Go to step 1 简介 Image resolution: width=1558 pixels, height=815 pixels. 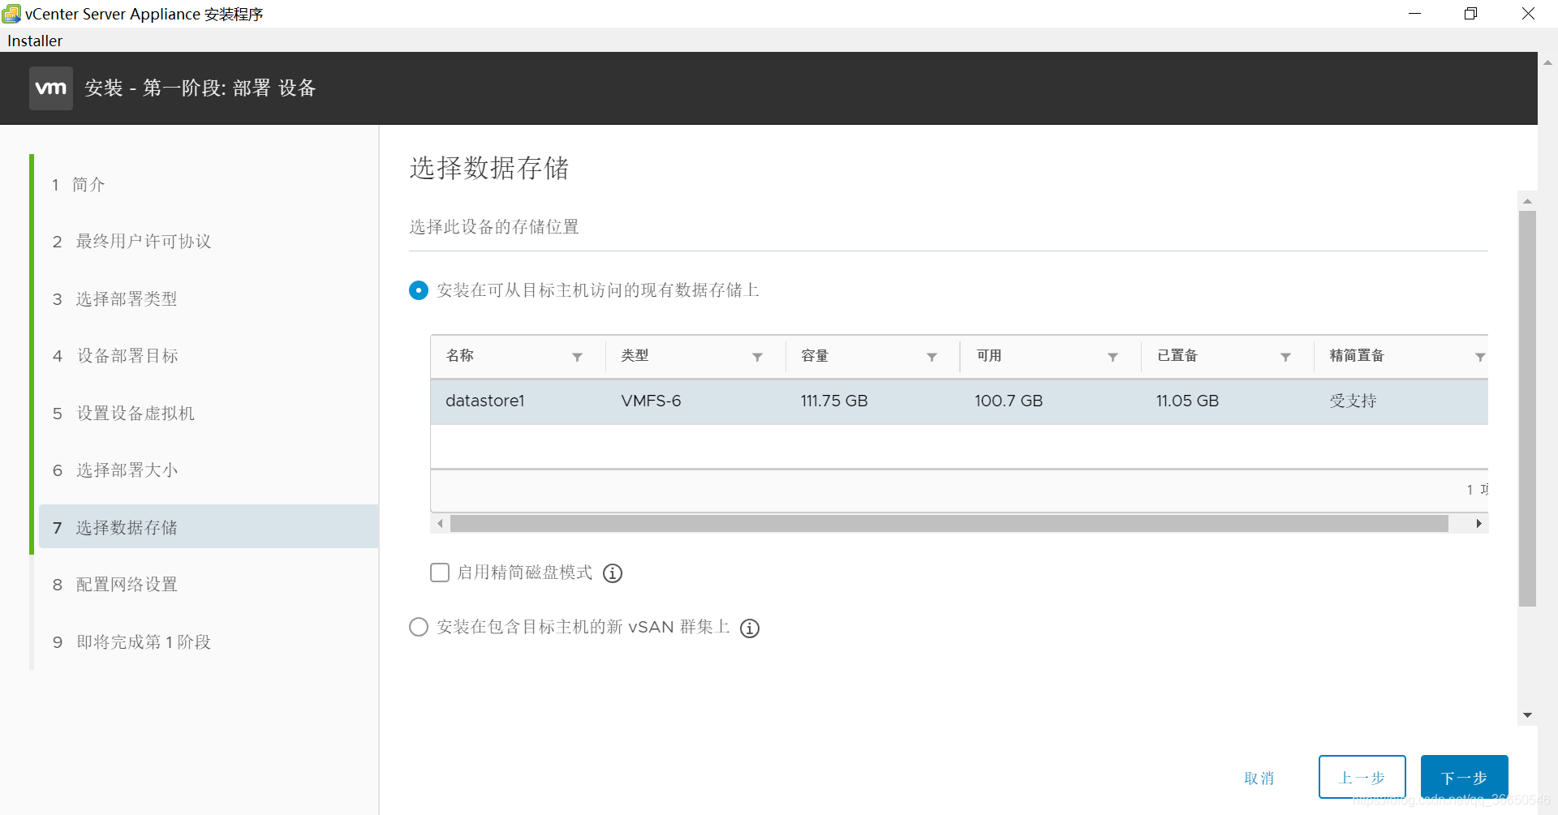click(x=209, y=185)
